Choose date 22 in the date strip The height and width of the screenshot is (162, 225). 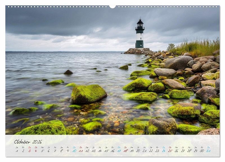click(x=151, y=151)
